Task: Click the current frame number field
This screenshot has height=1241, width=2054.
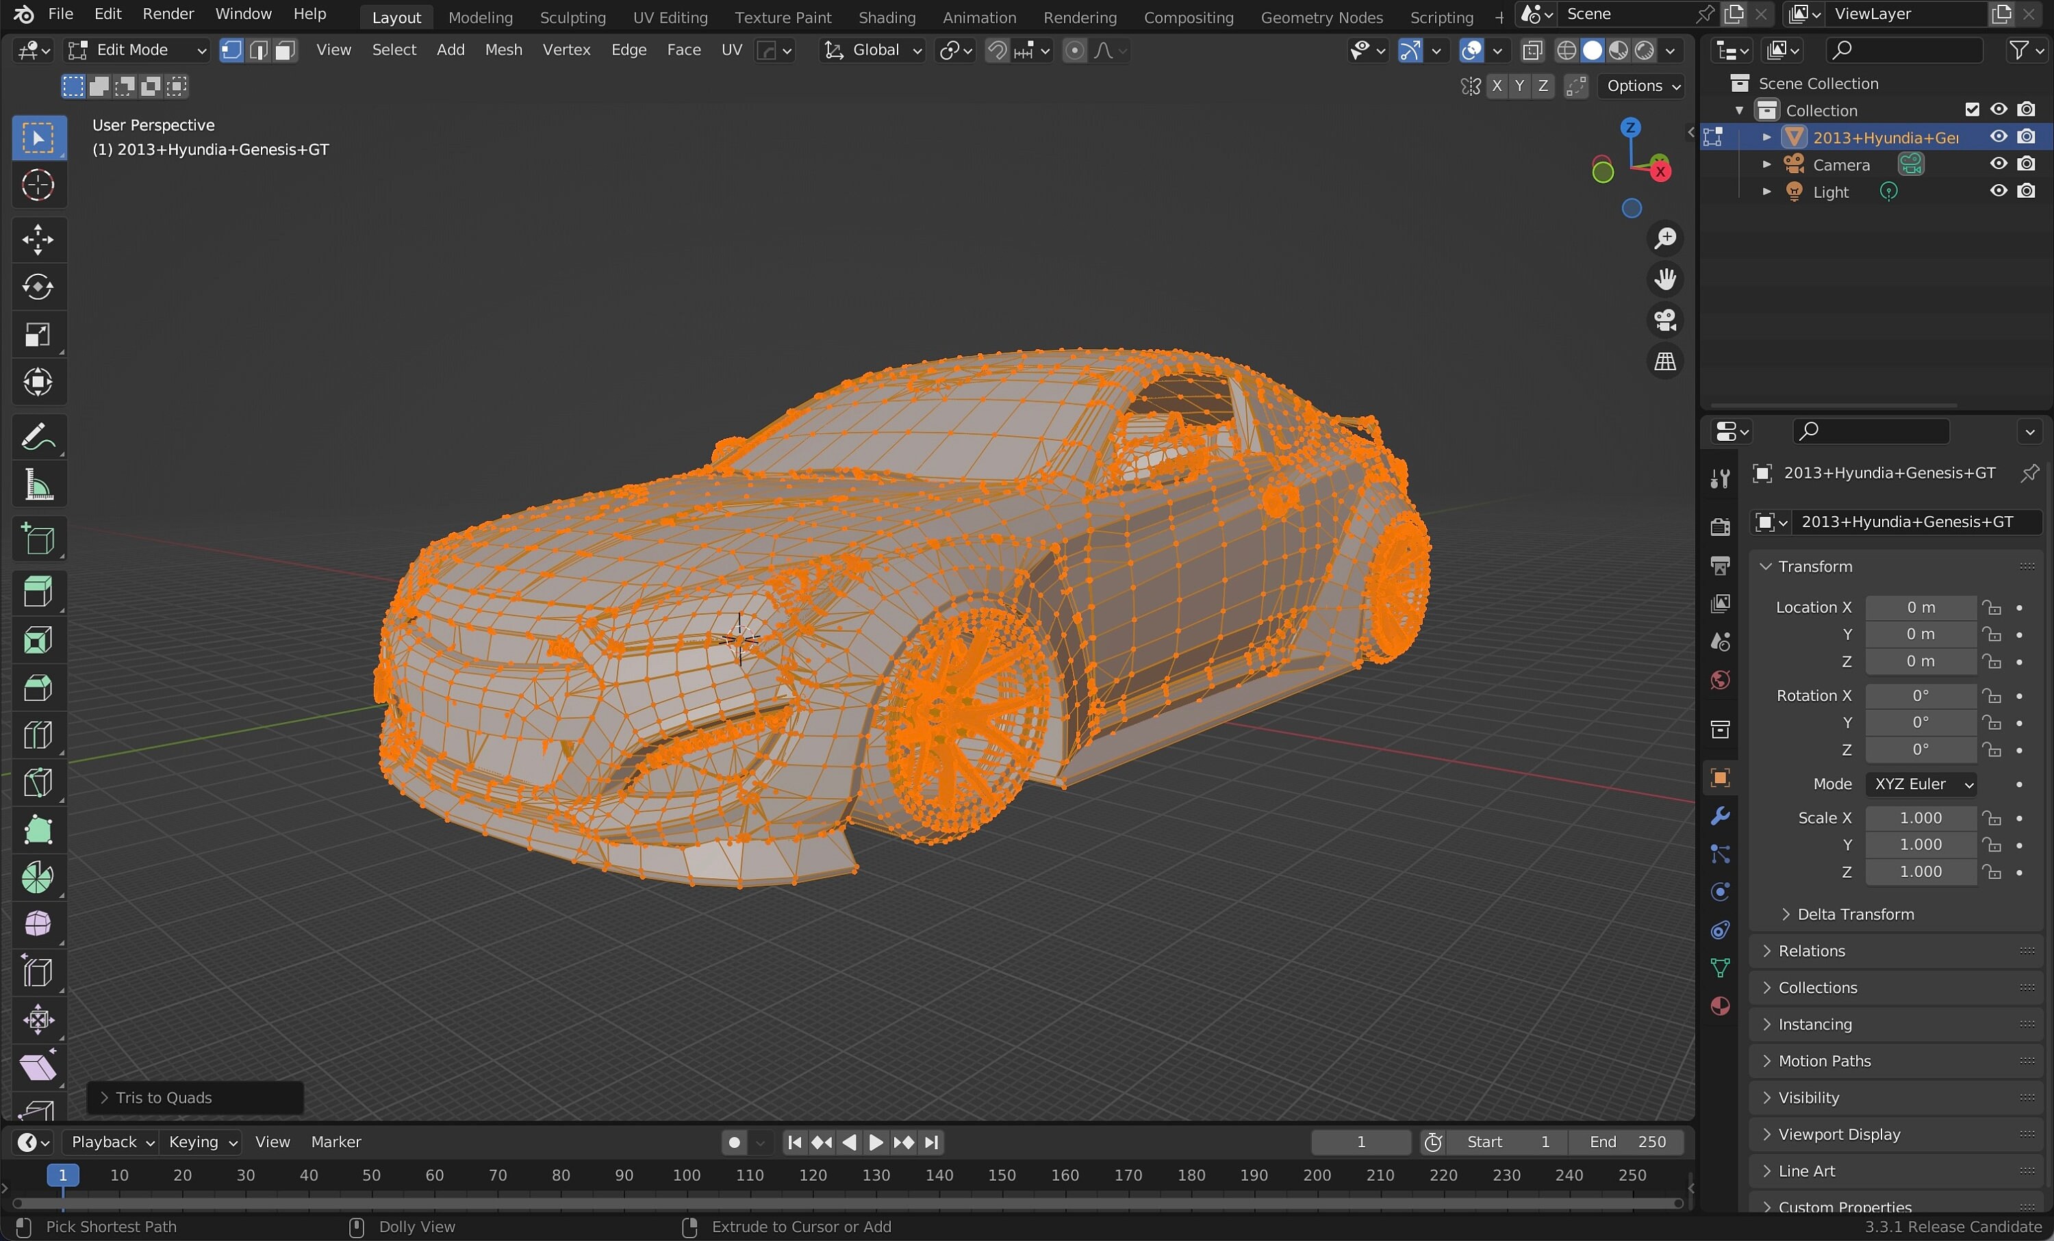Action: pyautogui.click(x=1360, y=1142)
